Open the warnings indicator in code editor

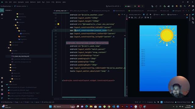coord(119,15)
